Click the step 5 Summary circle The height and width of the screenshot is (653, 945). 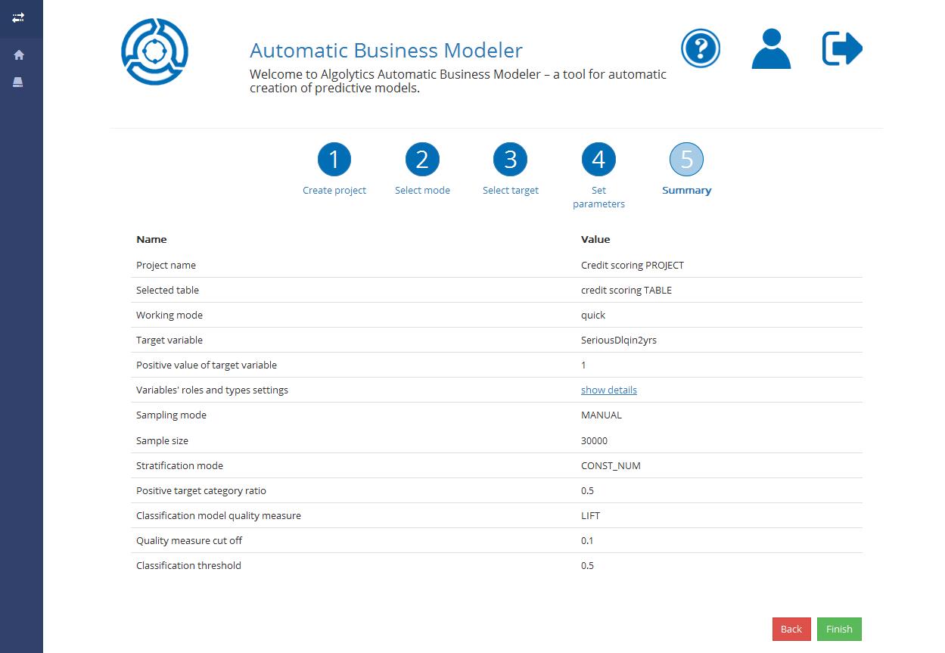coord(686,160)
